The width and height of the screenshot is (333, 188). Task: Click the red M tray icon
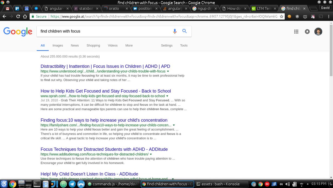(267, 184)
